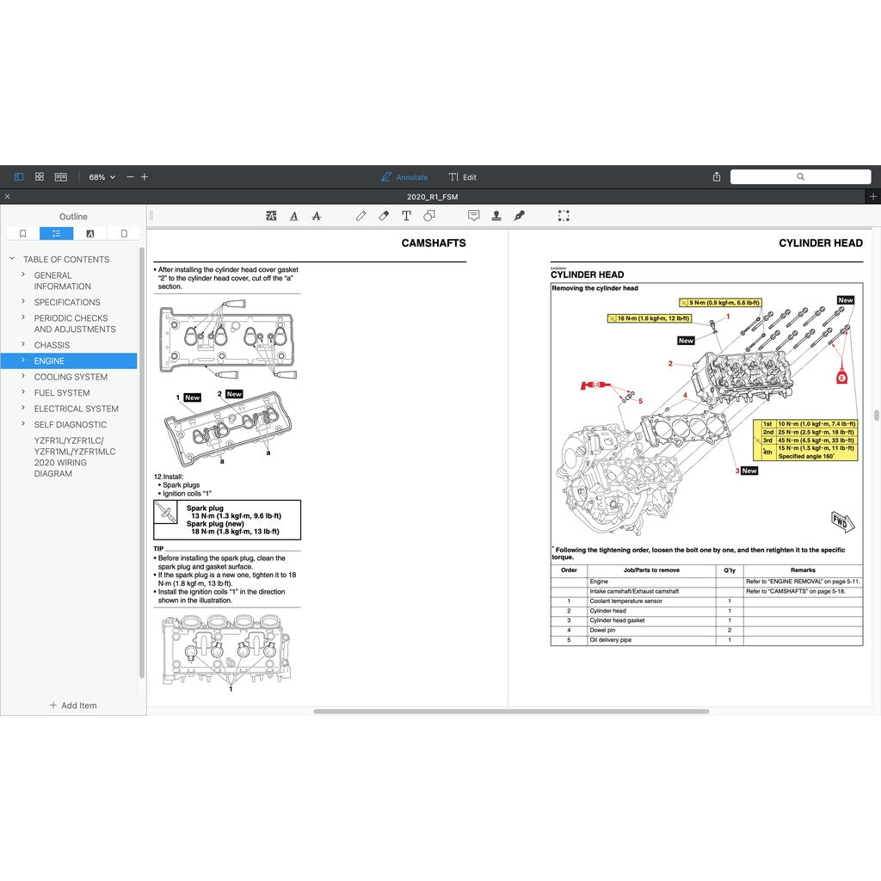Switch to thumbnail grid view
Image resolution: width=881 pixels, height=881 pixels.
40,177
